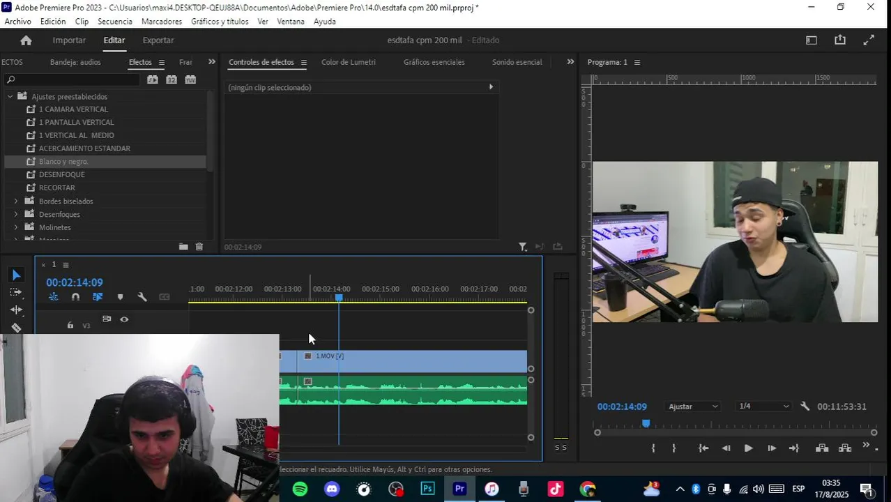The height and width of the screenshot is (502, 891).
Task: Click the Program monitor blue playhead
Action: coord(646,423)
